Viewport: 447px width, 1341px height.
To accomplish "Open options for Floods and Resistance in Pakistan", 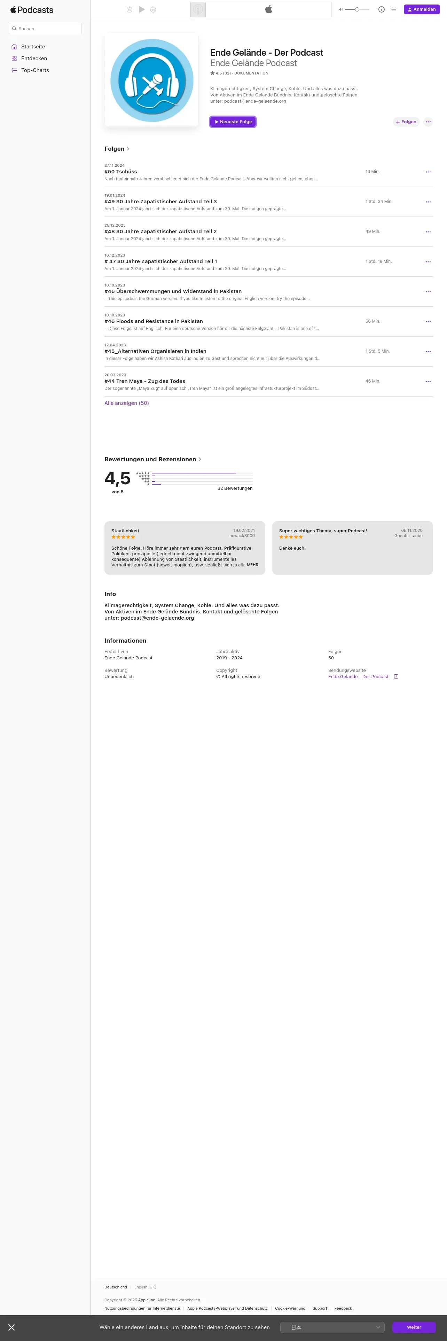I will click(x=428, y=322).
